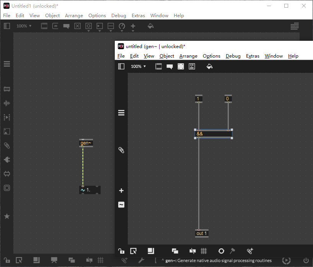Open Debug menu in gen~ window
The image size is (313, 267).
(233, 56)
